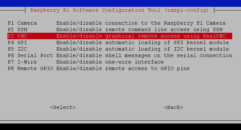Click the RealVNC graphical remote access description
Screen dimensions: 241x130
click(141, 36)
